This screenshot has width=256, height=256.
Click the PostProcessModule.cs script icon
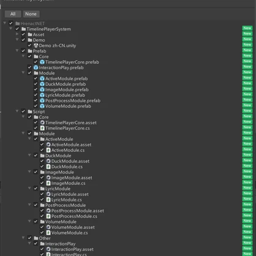(48, 216)
